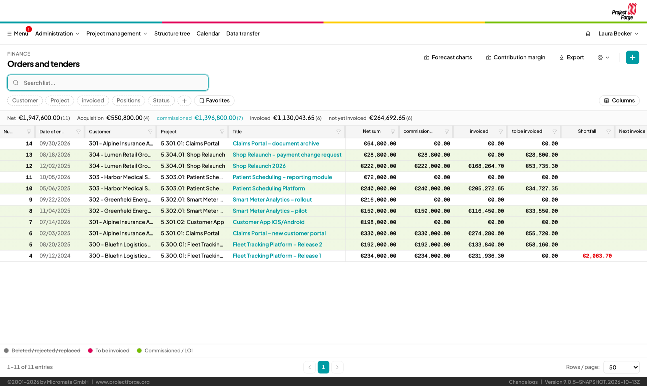Toggle the Favorites filter button
This screenshot has height=386, width=647.
[214, 101]
